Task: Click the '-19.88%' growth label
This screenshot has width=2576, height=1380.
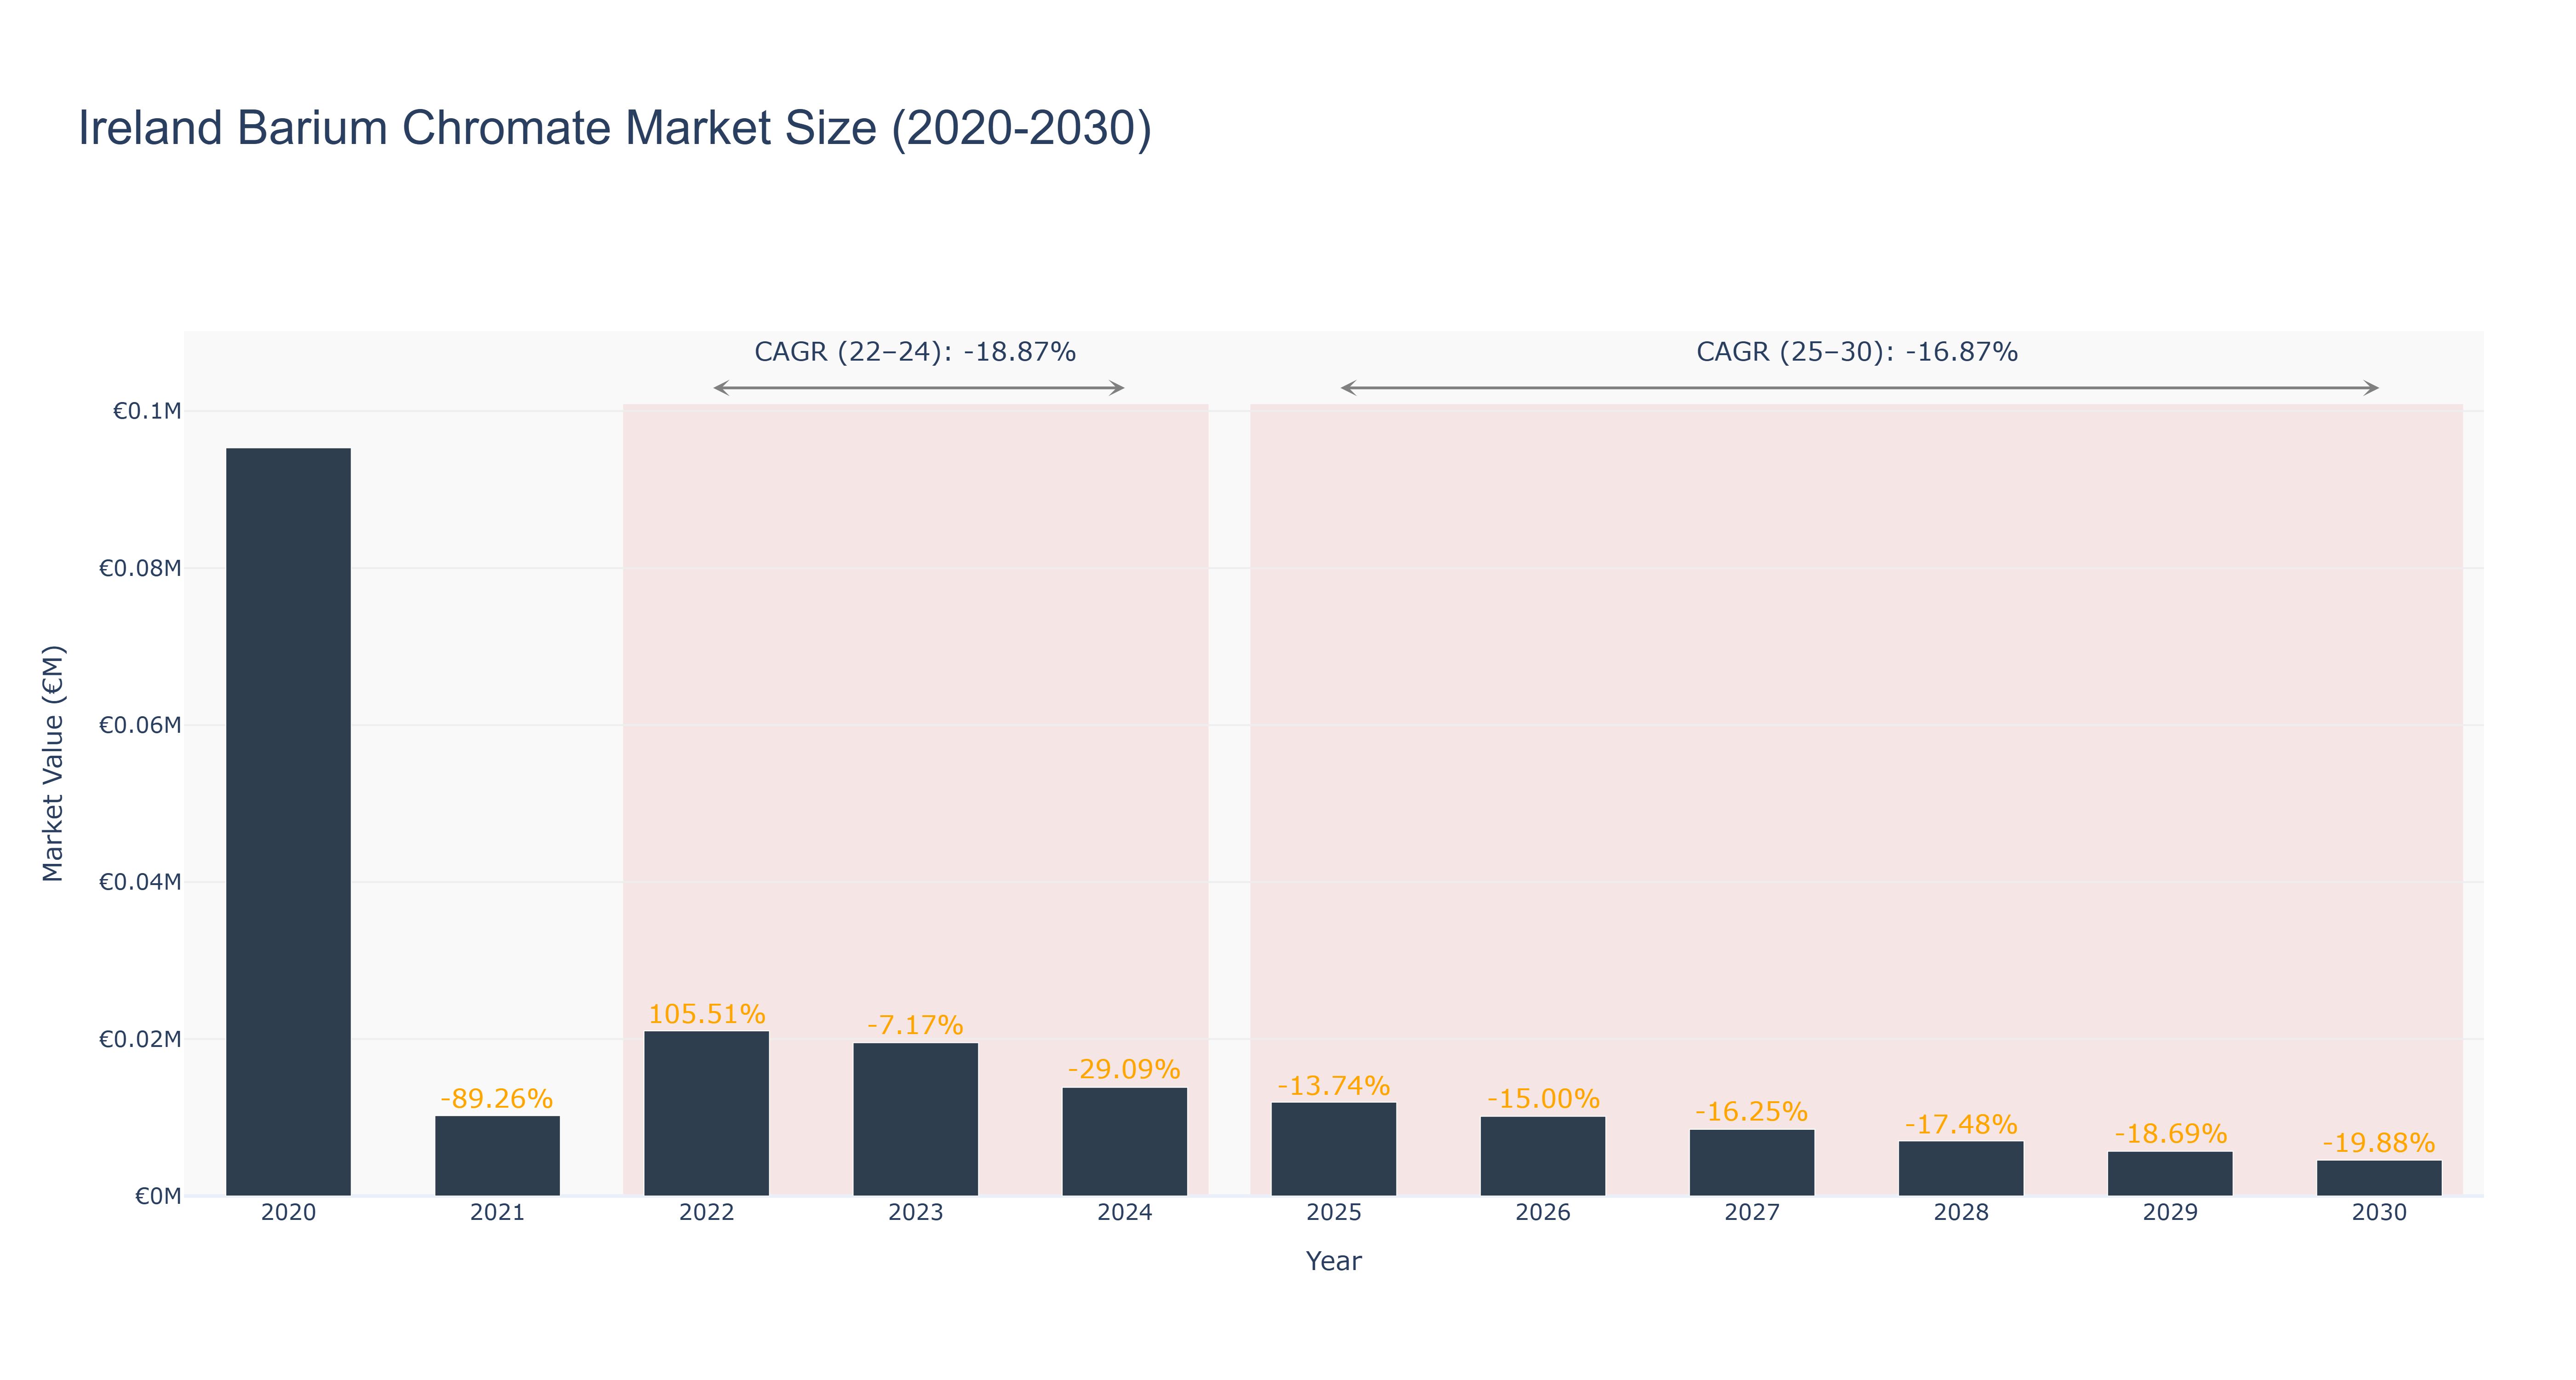Action: coord(2378,1143)
